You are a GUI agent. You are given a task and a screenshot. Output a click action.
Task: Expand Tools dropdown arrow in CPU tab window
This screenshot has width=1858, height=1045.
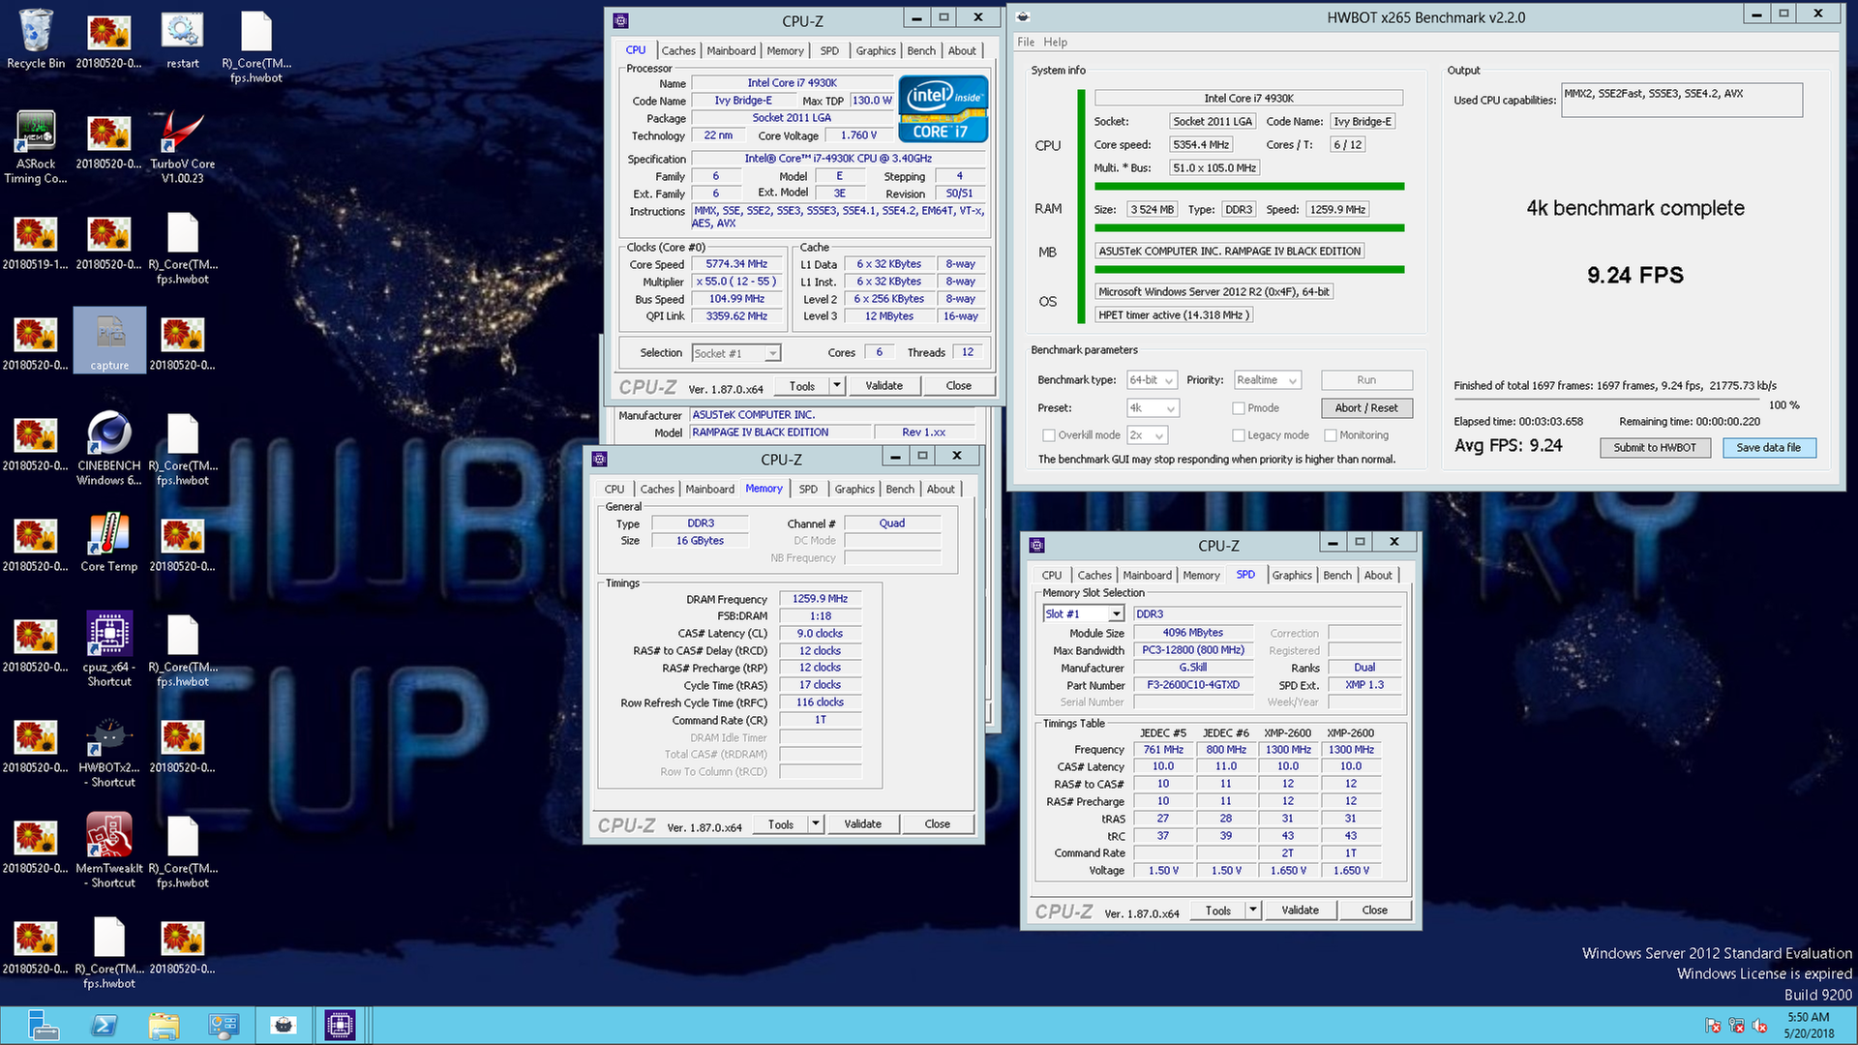pyautogui.click(x=837, y=385)
